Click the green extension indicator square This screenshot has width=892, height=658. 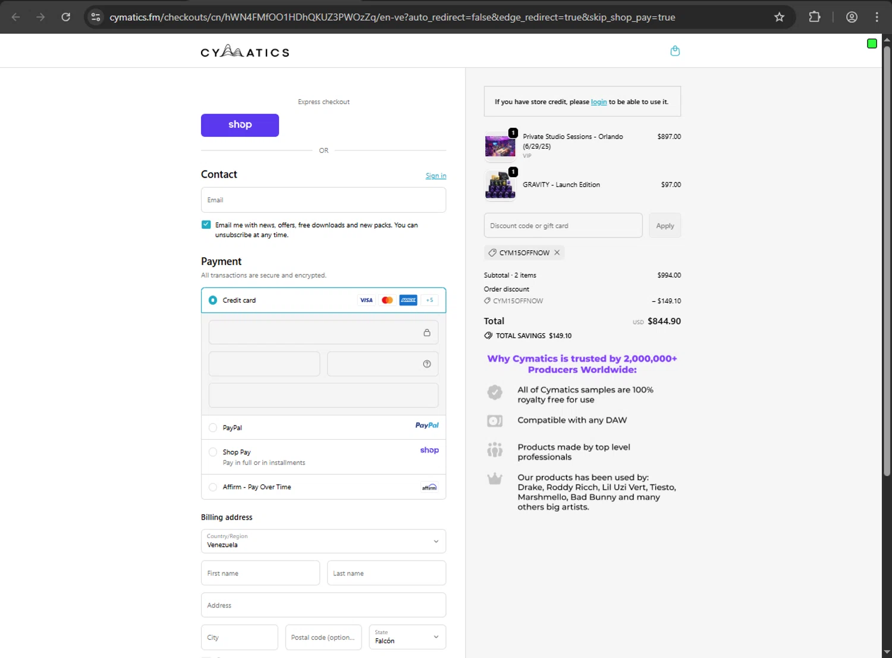(872, 43)
